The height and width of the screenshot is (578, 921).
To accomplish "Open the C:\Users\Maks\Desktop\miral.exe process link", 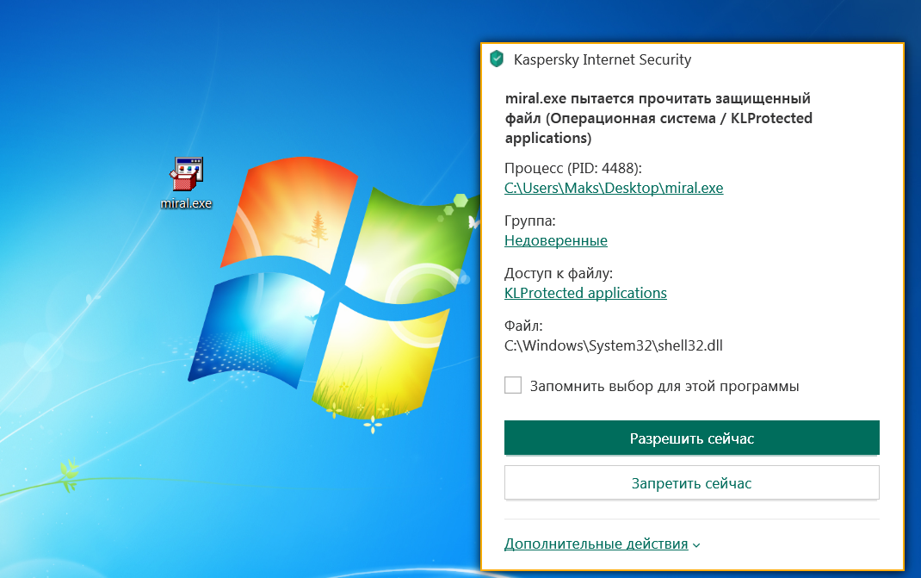I will point(614,188).
